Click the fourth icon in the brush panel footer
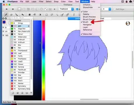 (27, 93)
